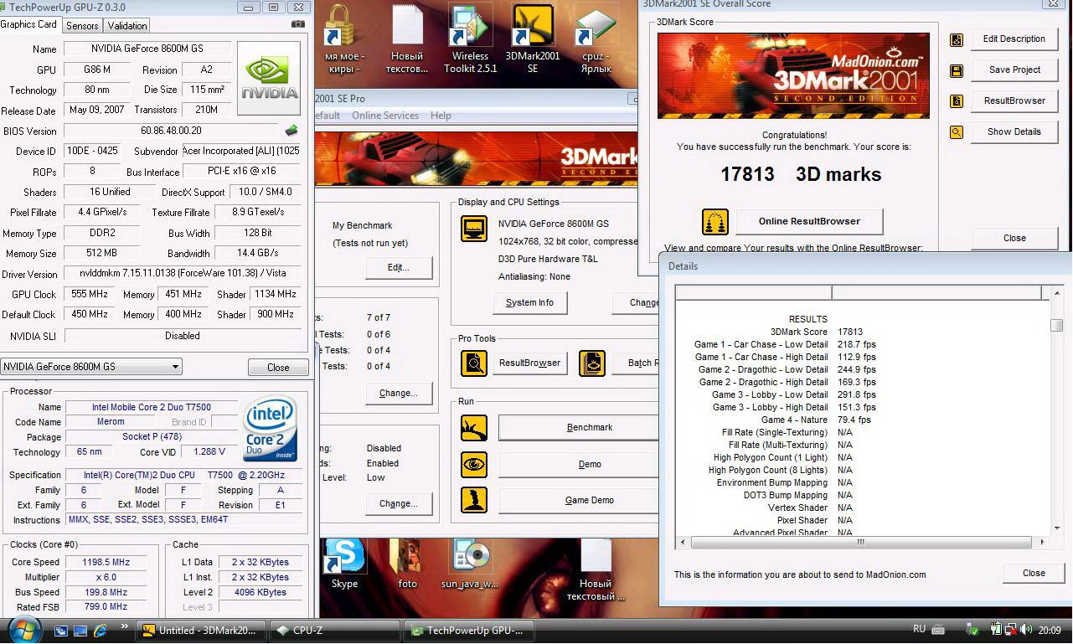This screenshot has height=644, width=1073.
Task: Click the RU language indicator in the tray
Action: click(x=919, y=629)
